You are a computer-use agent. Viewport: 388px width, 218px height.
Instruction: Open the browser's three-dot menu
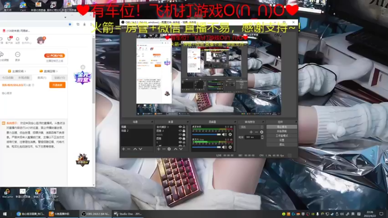tap(91, 24)
